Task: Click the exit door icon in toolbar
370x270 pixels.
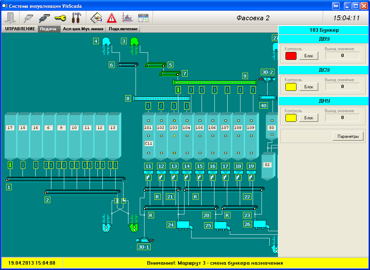Action: click(11, 18)
